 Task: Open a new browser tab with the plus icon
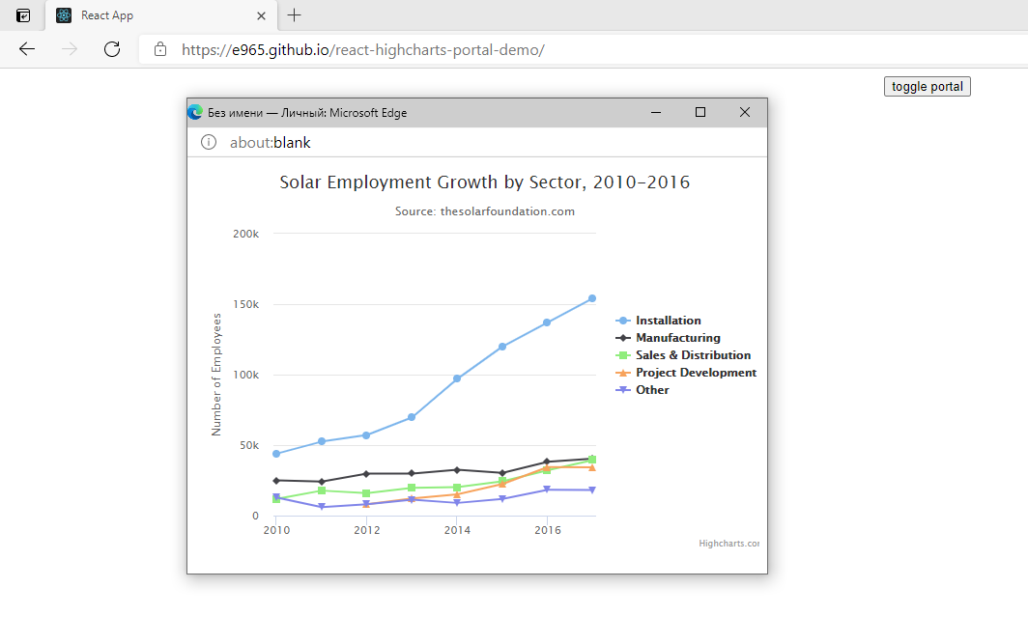pyautogui.click(x=294, y=15)
